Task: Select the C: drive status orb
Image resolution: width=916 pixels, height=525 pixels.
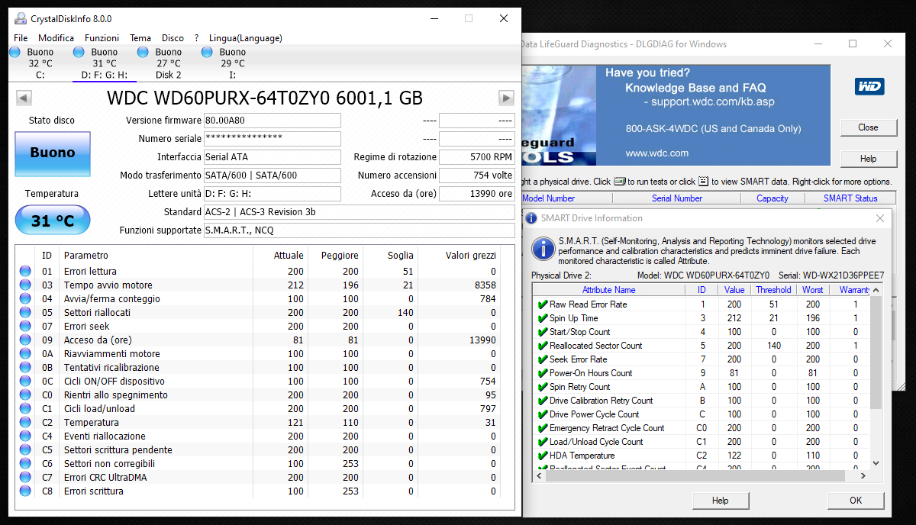Action: 15,52
